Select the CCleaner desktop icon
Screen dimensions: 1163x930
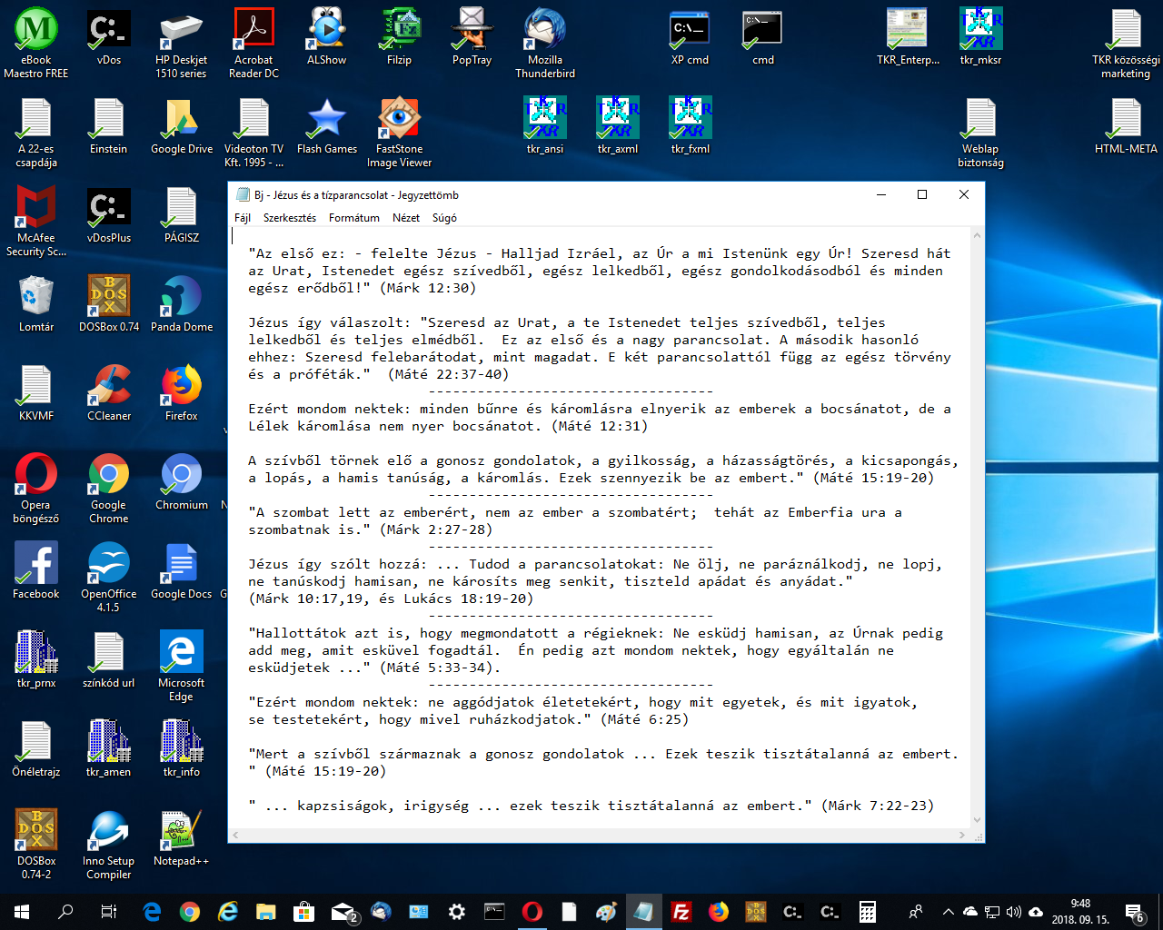109,394
